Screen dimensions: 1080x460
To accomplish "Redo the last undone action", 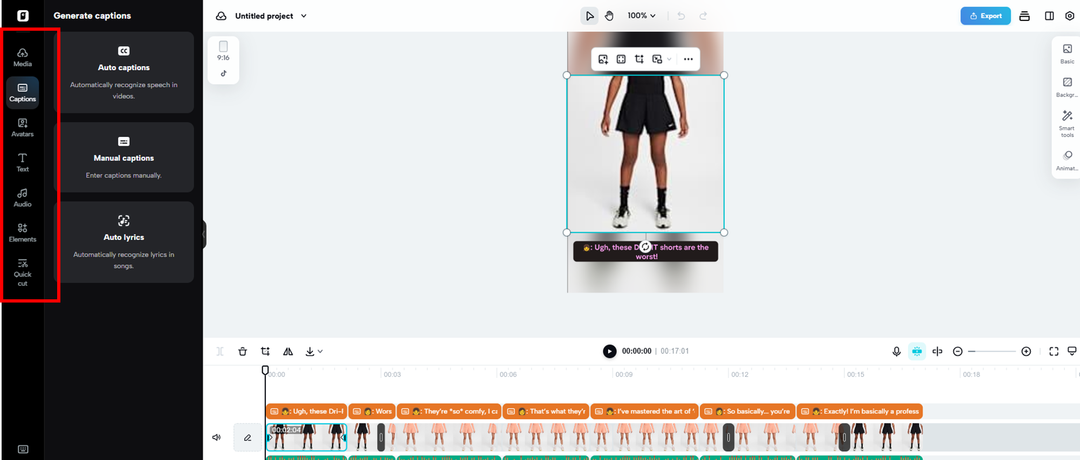I will pos(703,16).
